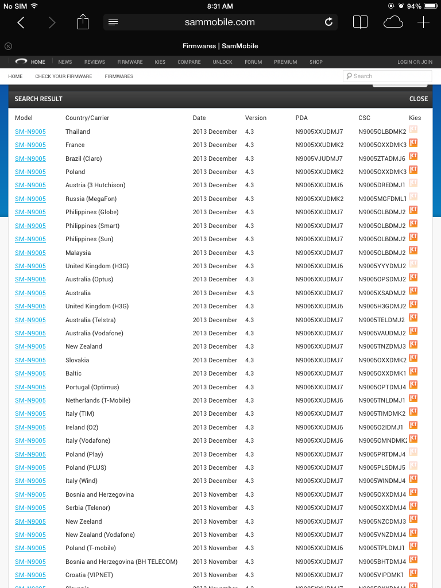Tap the battery indicator in status bar
Screen dimensions: 441x588
[431, 6]
